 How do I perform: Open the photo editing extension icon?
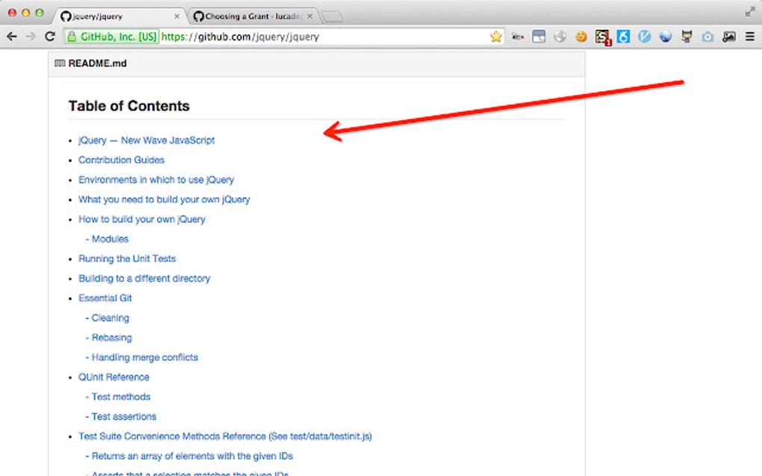coord(728,36)
